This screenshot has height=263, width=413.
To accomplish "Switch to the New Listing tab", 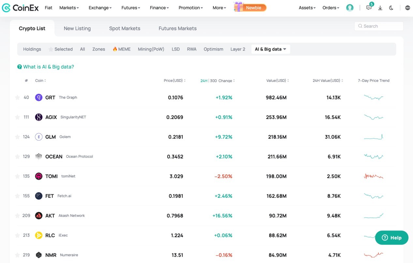I will pyautogui.click(x=77, y=28).
